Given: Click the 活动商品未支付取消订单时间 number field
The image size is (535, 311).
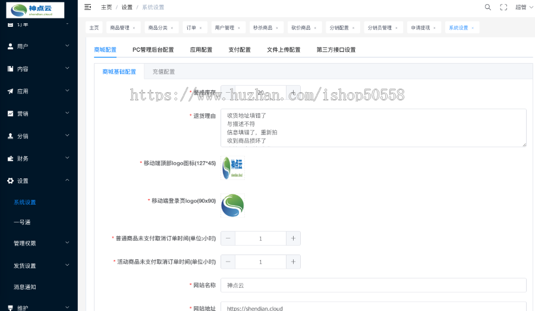Looking at the screenshot, I should (x=260, y=262).
